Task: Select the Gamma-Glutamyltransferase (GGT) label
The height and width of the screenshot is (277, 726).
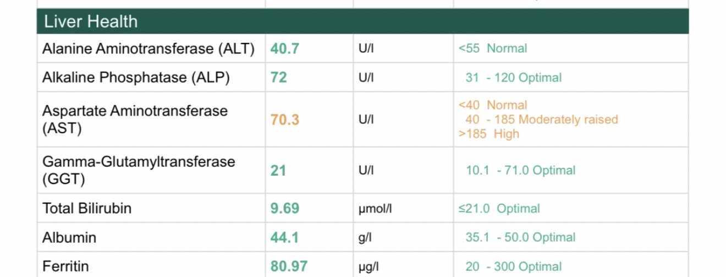Action: click(139, 170)
